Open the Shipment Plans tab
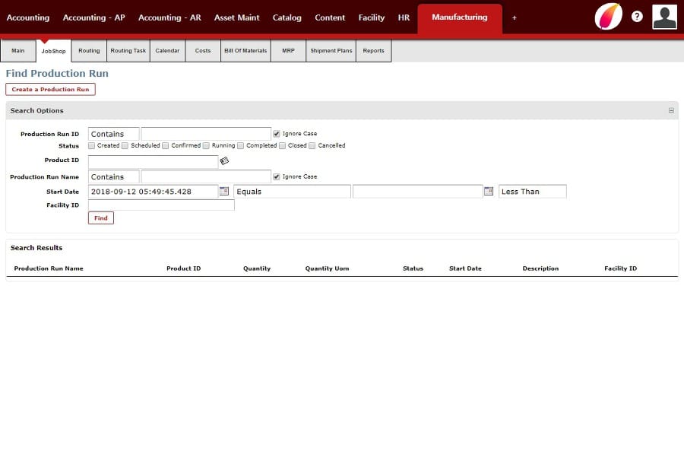 331,51
